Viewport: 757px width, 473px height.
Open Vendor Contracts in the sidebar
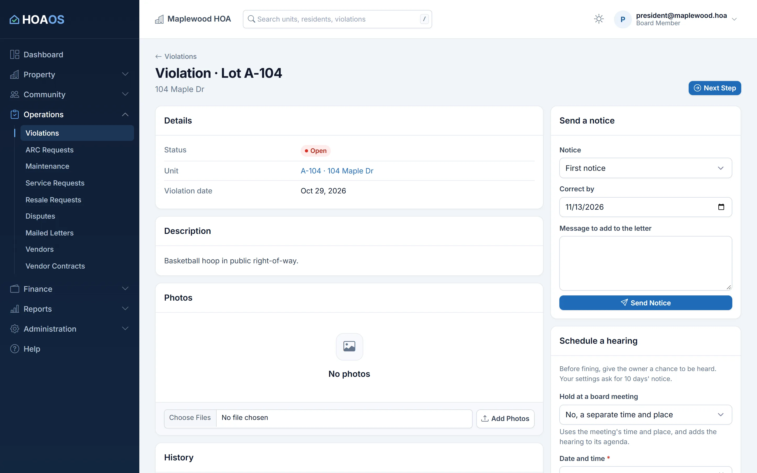[x=55, y=266]
